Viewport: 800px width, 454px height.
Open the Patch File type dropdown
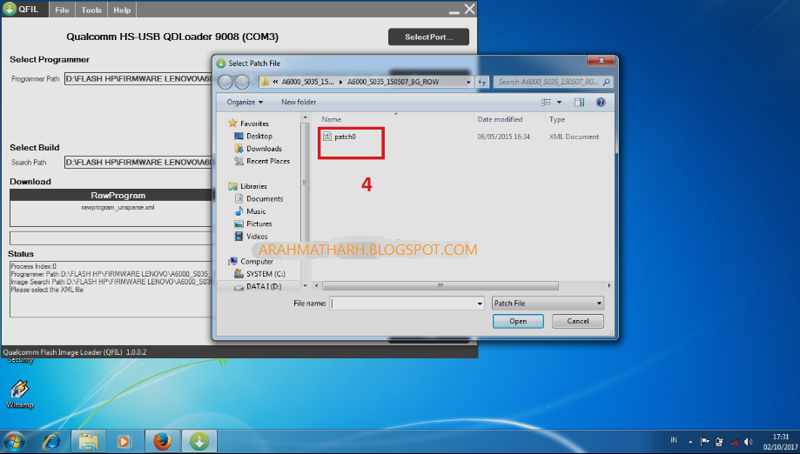[548, 304]
